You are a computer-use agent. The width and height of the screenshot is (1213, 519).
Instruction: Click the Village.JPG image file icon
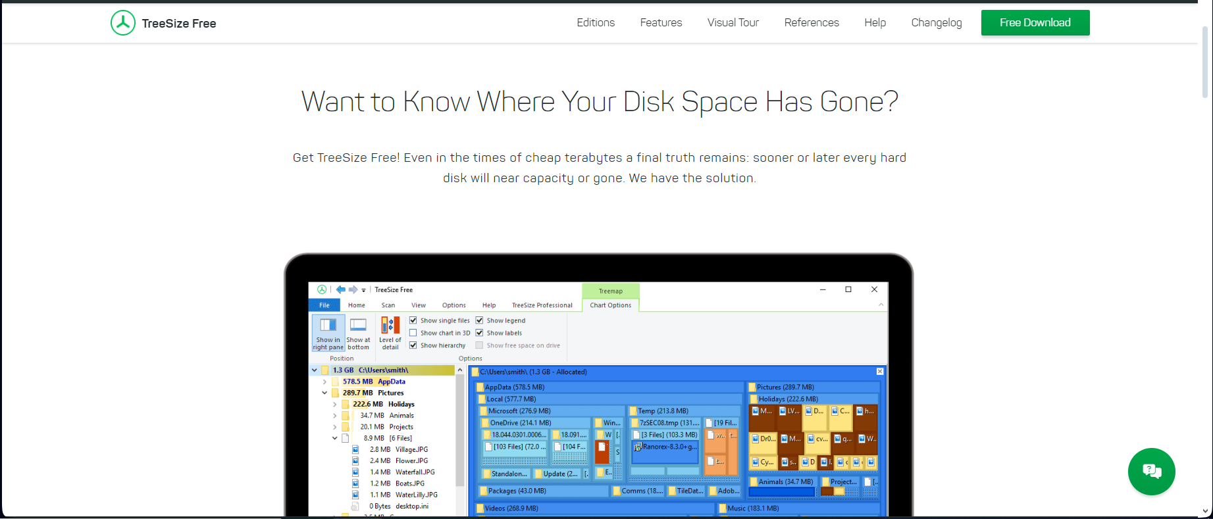pyautogui.click(x=355, y=450)
